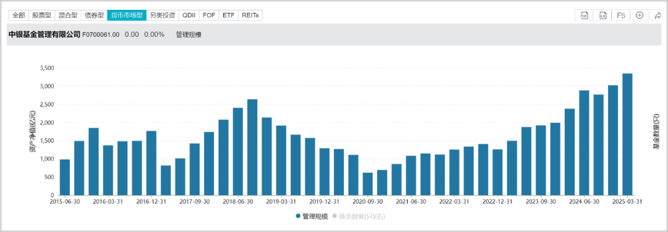Export chart as PDF file

584,15
